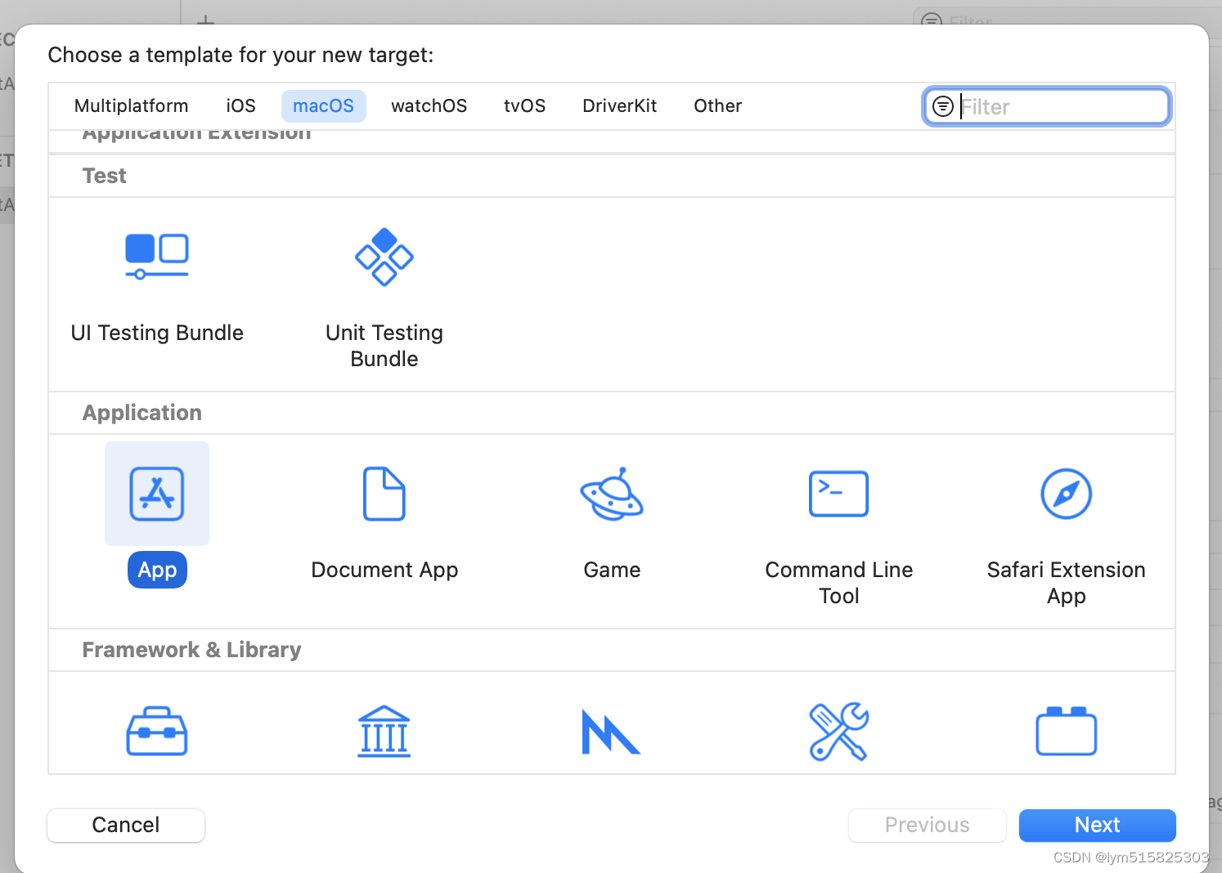Open the DriverKit template section

619,105
